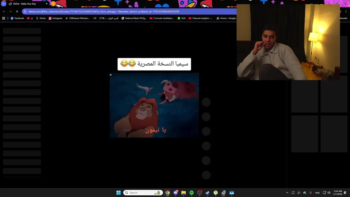Open the volume speaker tray icon

click(329, 193)
